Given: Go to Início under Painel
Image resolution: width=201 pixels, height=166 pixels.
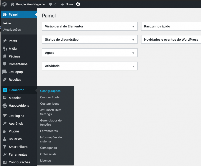Looking at the screenshot, I should [7, 23].
